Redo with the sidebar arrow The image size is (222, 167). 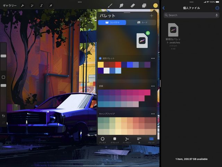point(3,123)
